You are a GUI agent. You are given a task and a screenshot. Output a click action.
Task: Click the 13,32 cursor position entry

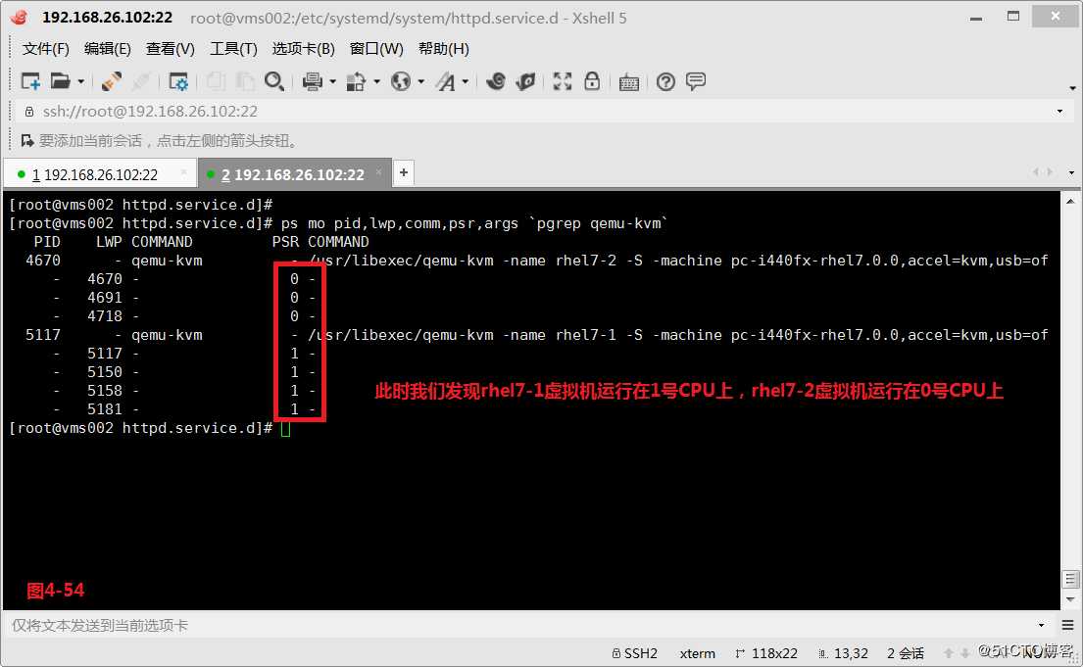click(843, 653)
